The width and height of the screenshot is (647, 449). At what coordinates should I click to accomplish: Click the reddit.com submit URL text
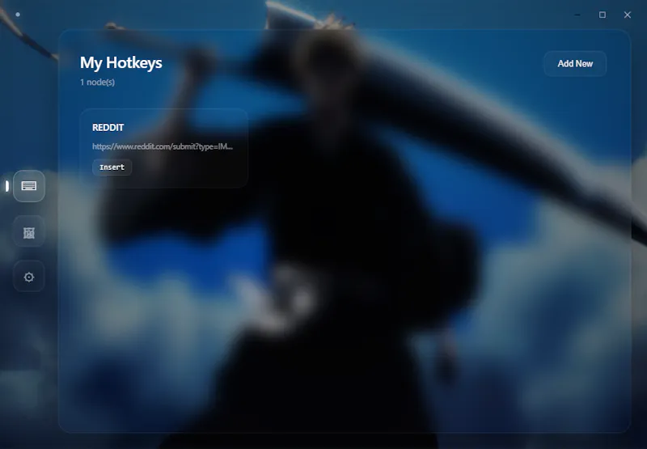click(x=163, y=146)
